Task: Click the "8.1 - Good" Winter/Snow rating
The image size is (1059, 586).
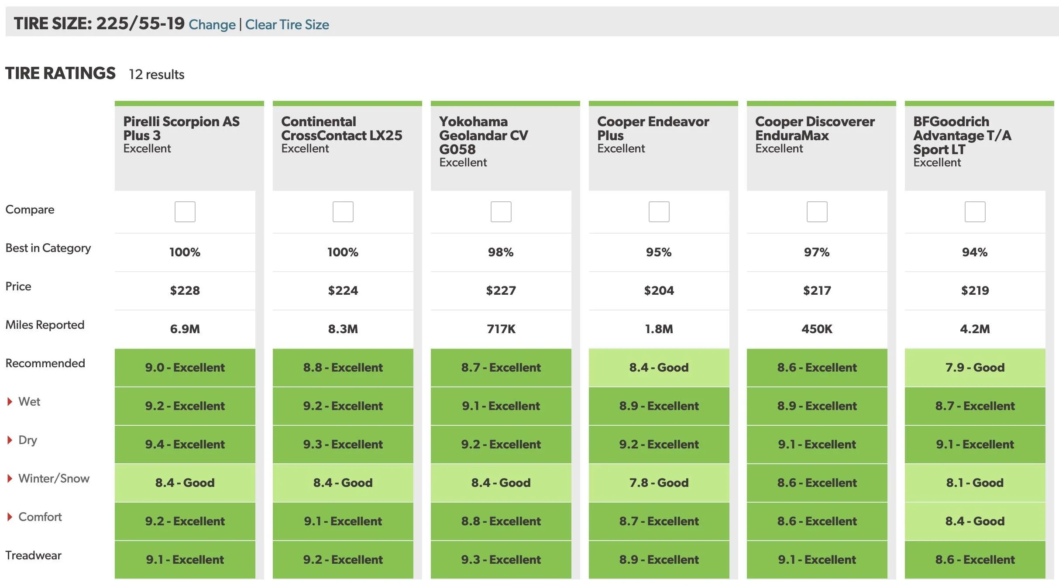Action: click(x=975, y=483)
